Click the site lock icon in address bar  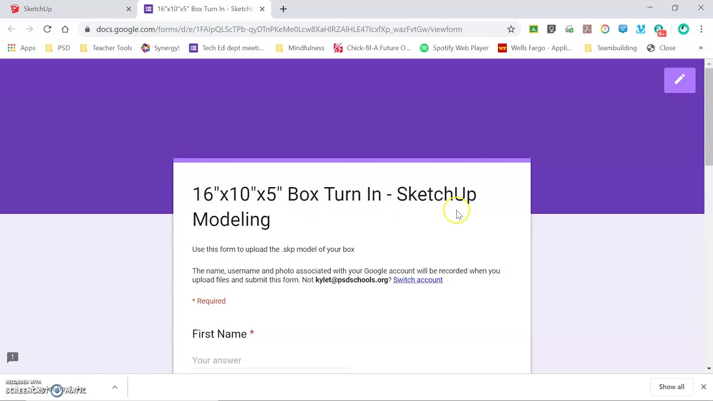pyautogui.click(x=87, y=30)
